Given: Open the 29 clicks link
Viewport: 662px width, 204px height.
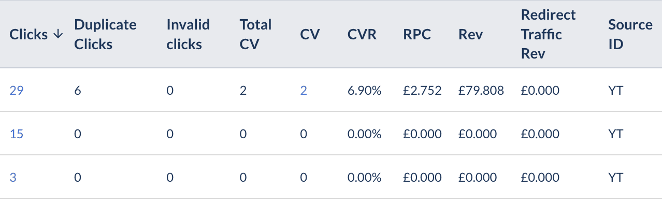Looking at the screenshot, I should click(17, 91).
